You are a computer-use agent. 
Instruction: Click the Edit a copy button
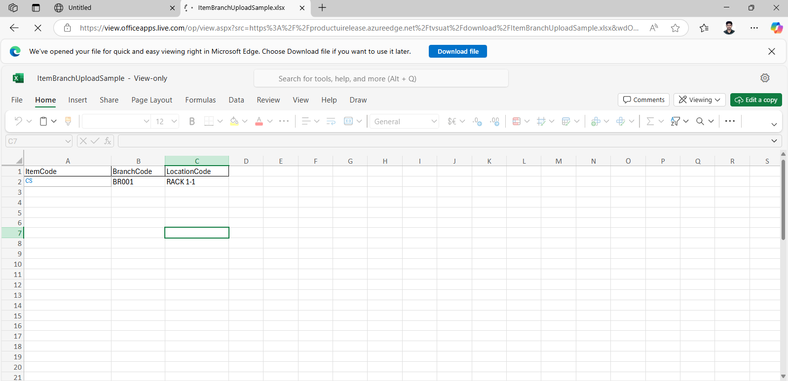tap(756, 100)
